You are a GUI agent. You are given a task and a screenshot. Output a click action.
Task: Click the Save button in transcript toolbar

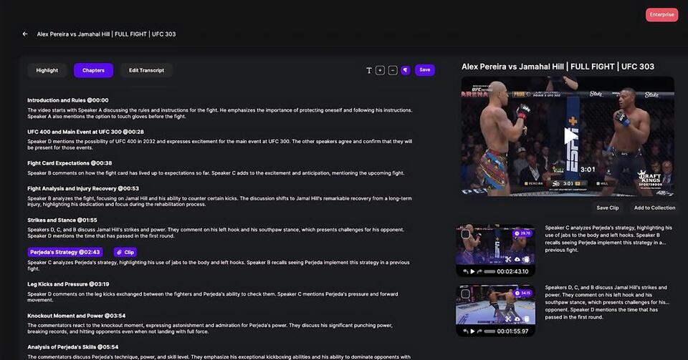425,70
